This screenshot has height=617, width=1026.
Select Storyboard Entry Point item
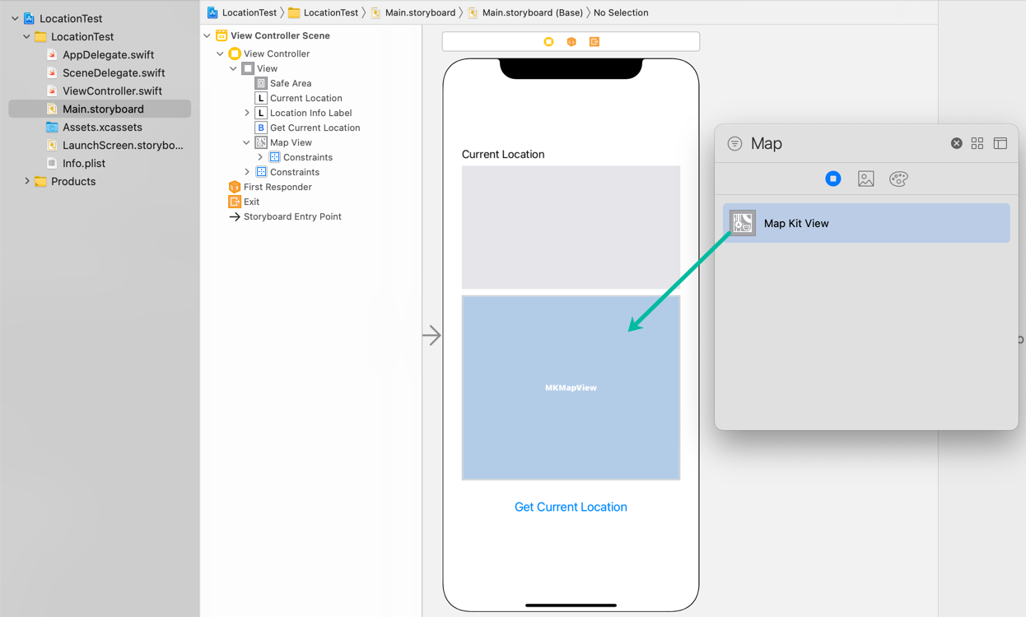[x=292, y=216]
